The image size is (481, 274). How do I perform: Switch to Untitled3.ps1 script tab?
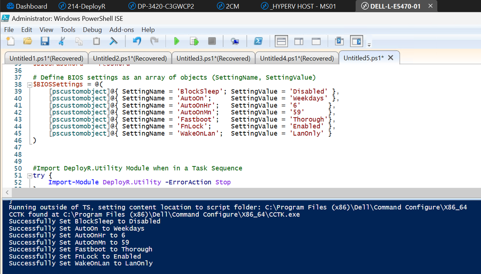tap(213, 58)
